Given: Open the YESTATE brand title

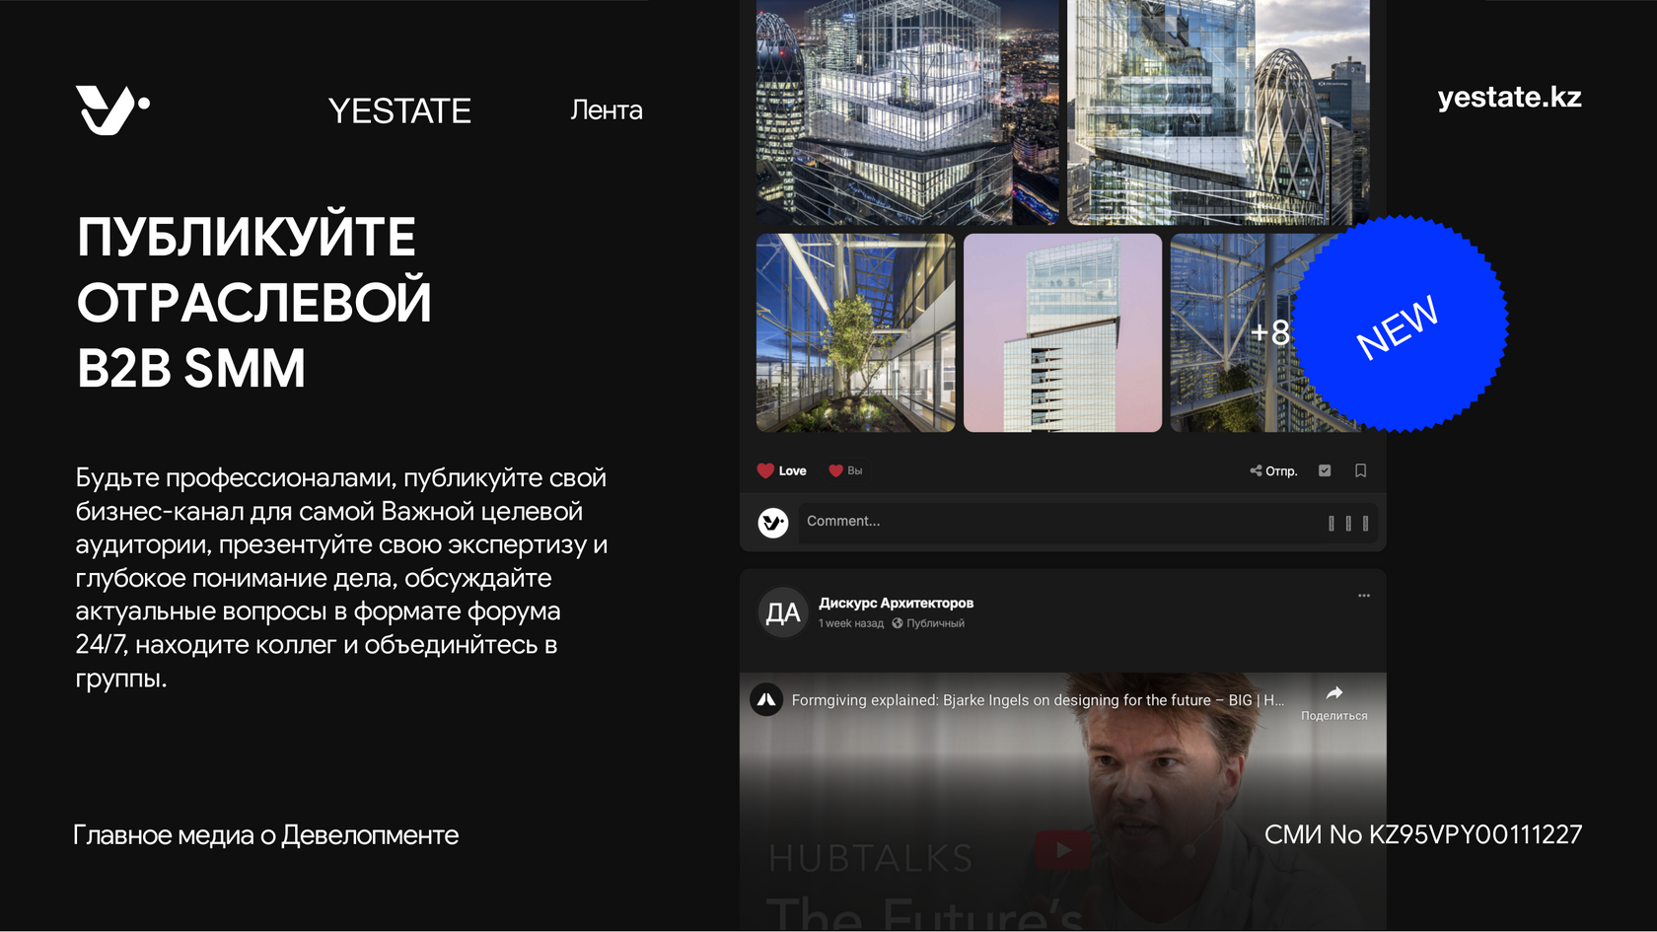Looking at the screenshot, I should 399,111.
